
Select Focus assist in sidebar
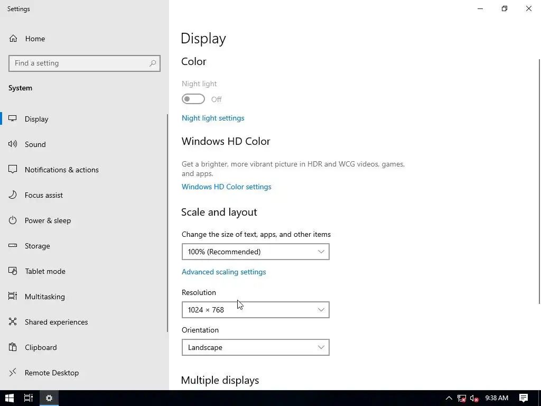point(83,195)
